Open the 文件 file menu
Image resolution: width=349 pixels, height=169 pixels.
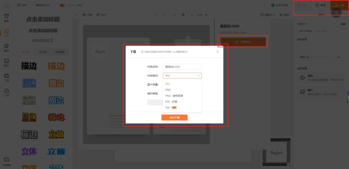point(22,5)
